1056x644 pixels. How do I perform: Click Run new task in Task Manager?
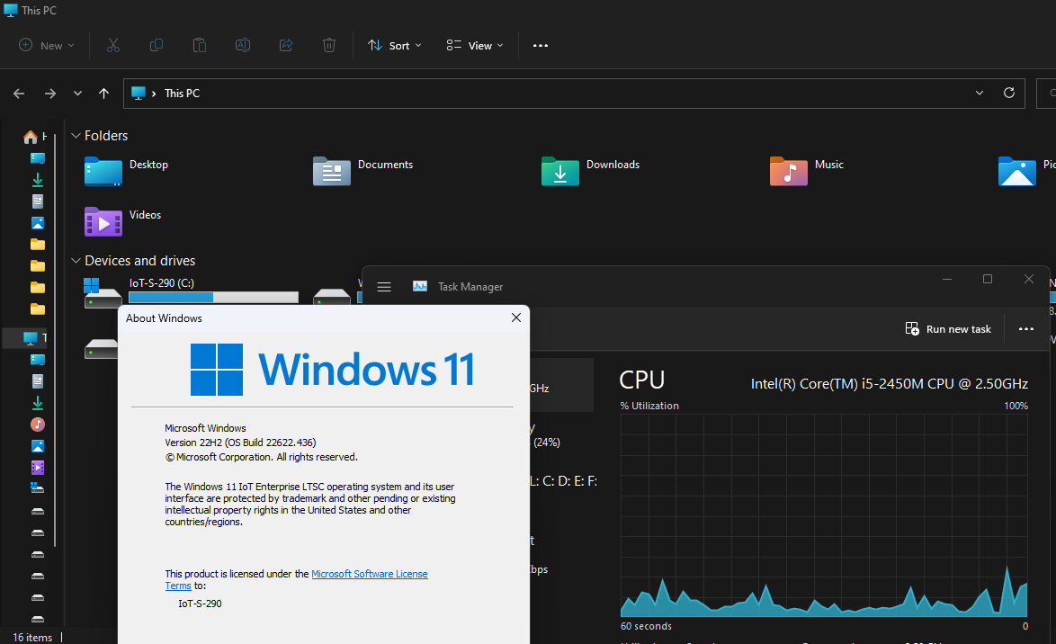coord(948,328)
